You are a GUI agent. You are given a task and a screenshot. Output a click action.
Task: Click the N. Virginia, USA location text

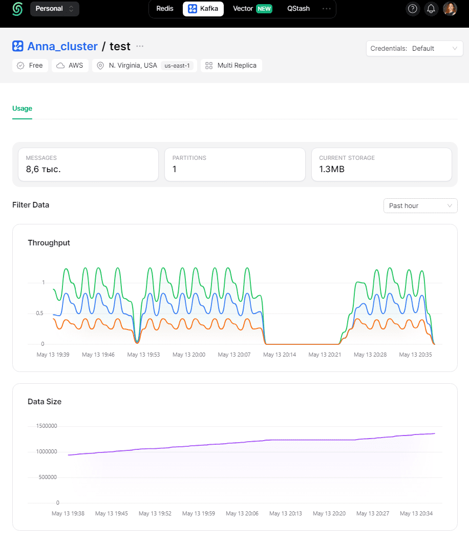pos(133,65)
